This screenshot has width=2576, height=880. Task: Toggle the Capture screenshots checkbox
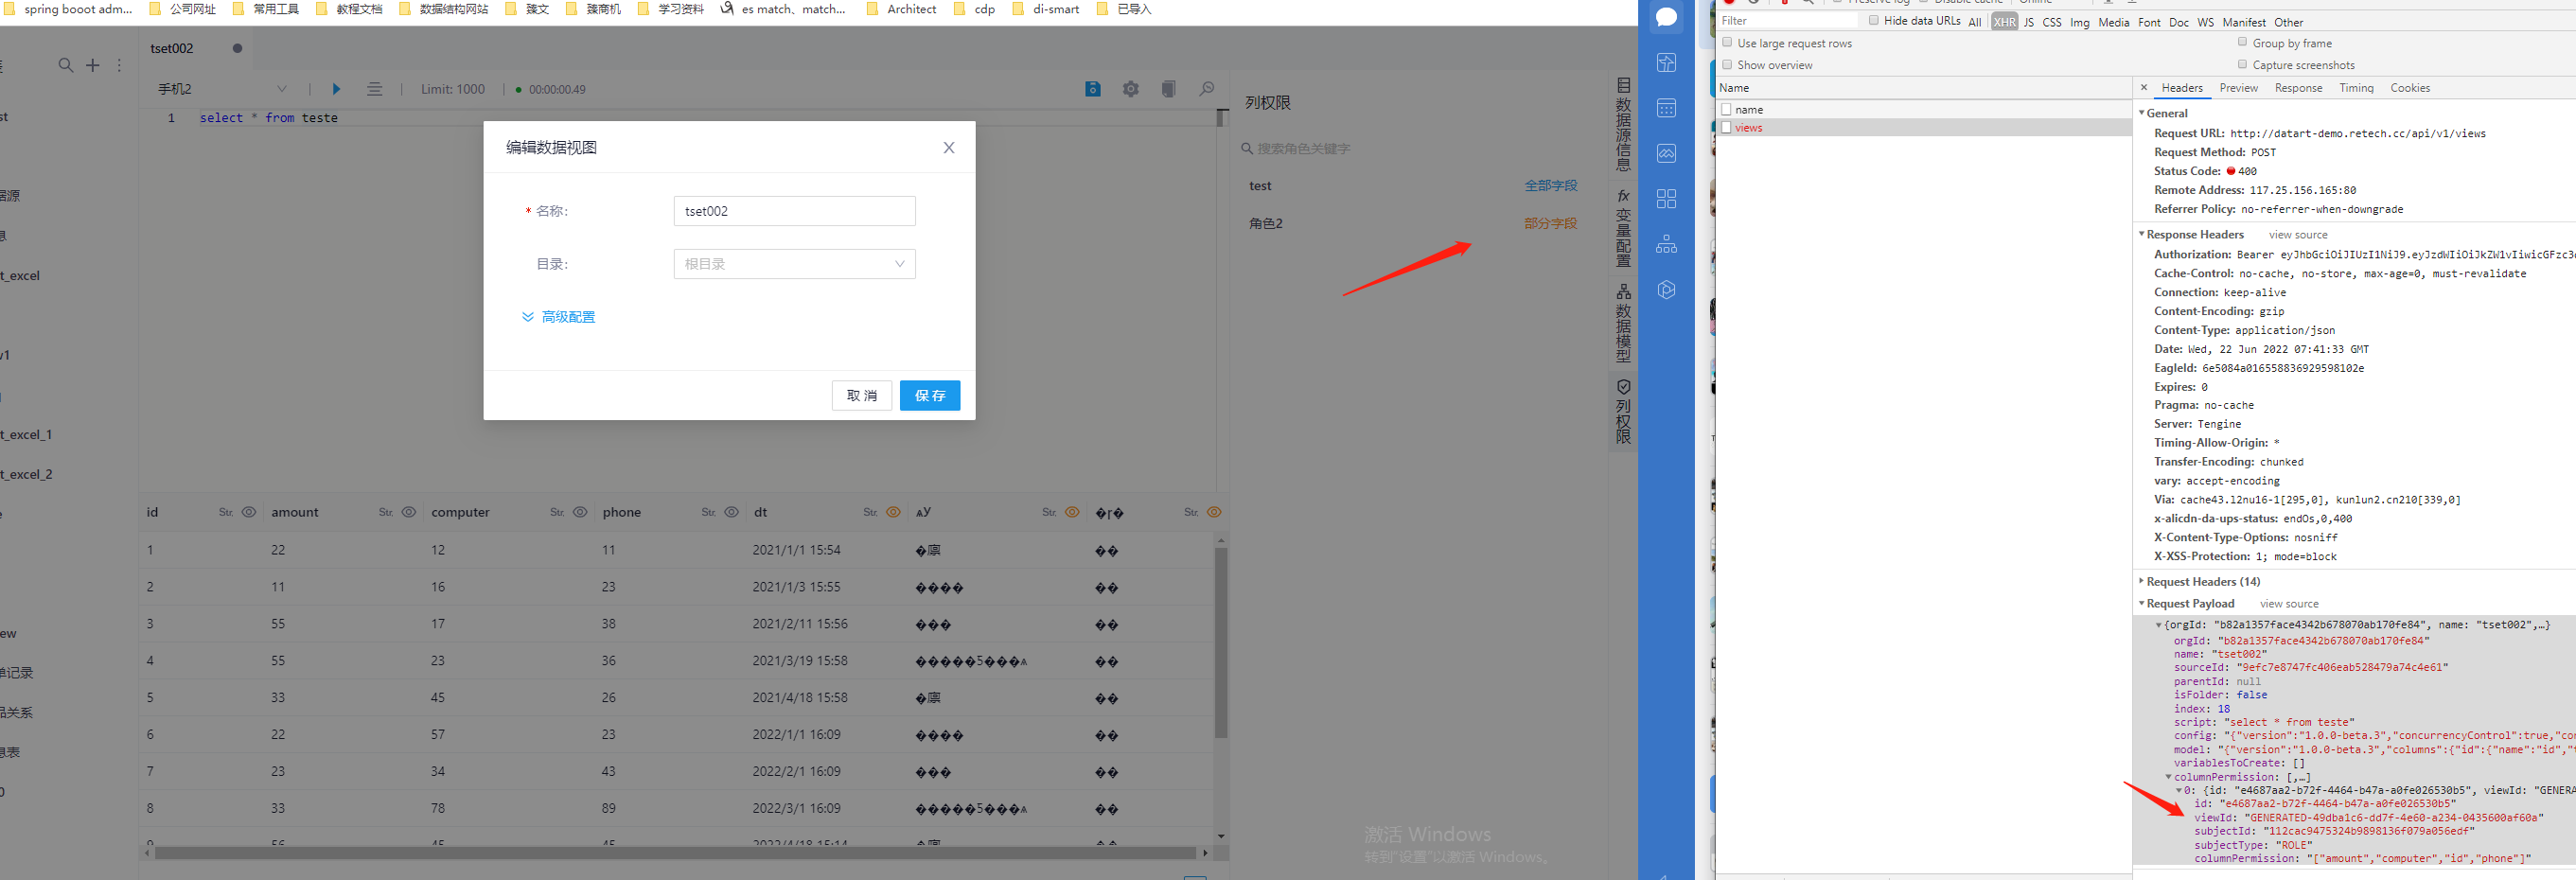(x=2244, y=64)
